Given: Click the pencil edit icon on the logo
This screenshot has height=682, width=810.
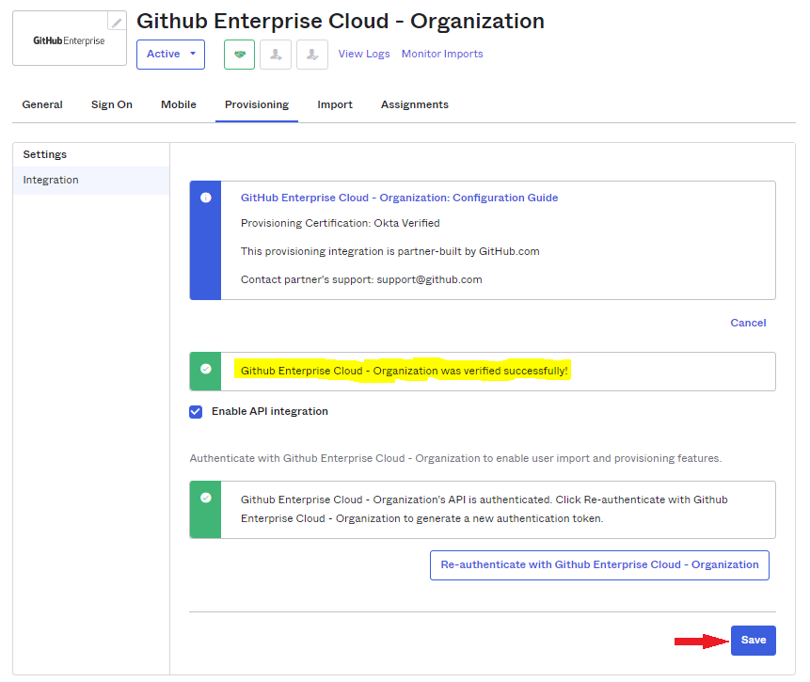Looking at the screenshot, I should pyautogui.click(x=117, y=22).
